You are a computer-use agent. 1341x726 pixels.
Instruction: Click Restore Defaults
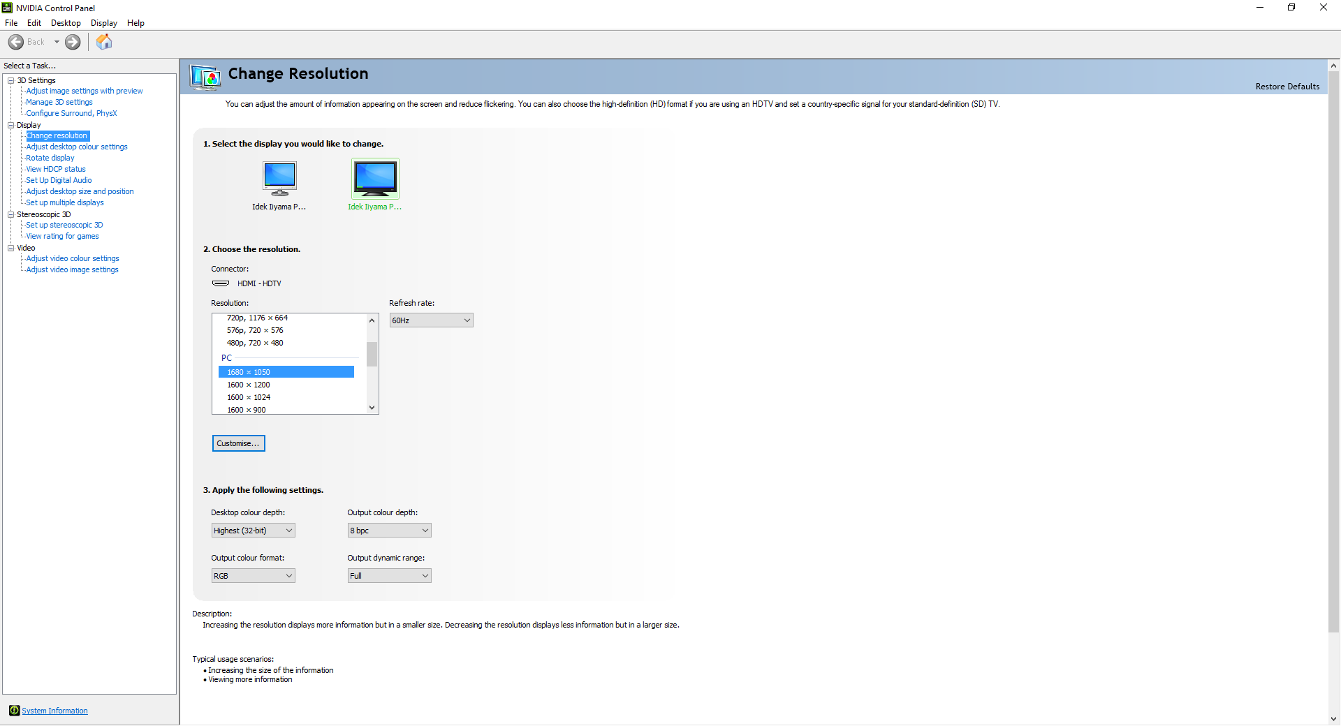click(x=1287, y=87)
